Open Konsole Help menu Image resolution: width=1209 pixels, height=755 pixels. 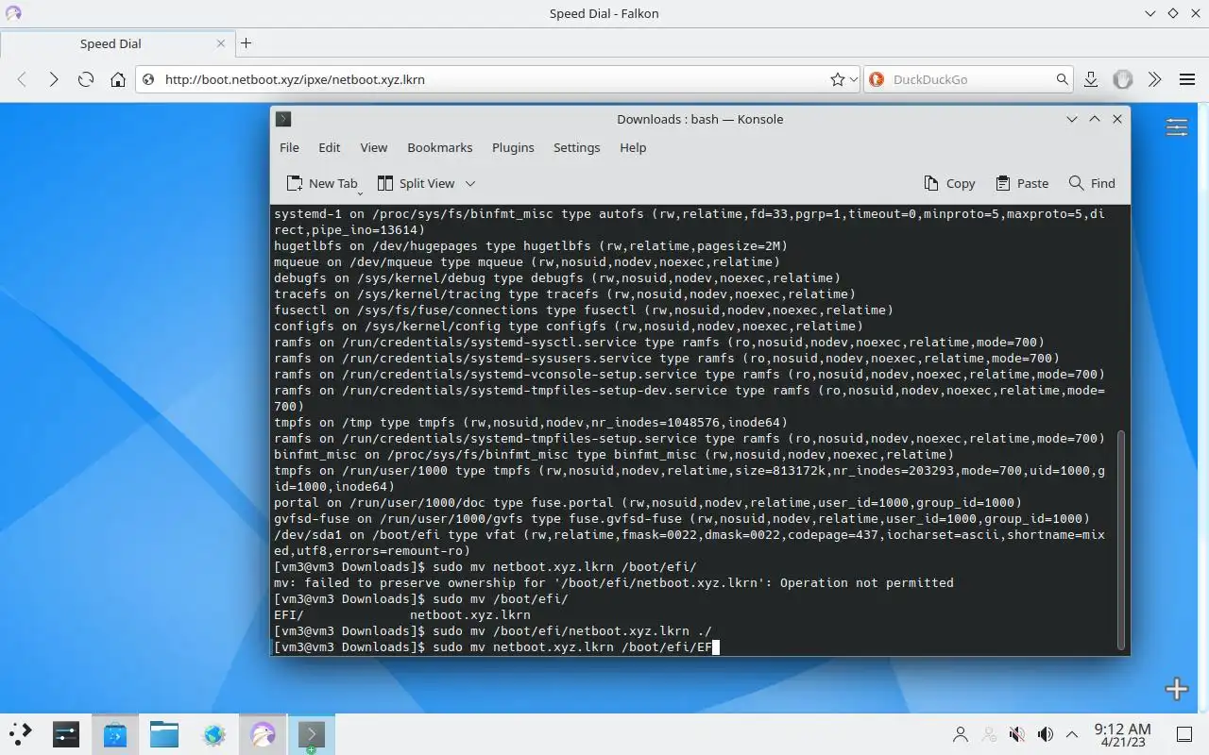pyautogui.click(x=633, y=147)
